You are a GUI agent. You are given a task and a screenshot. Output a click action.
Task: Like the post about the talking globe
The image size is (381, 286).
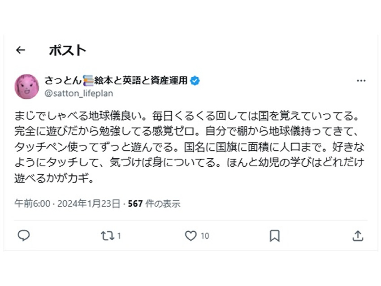(x=190, y=235)
